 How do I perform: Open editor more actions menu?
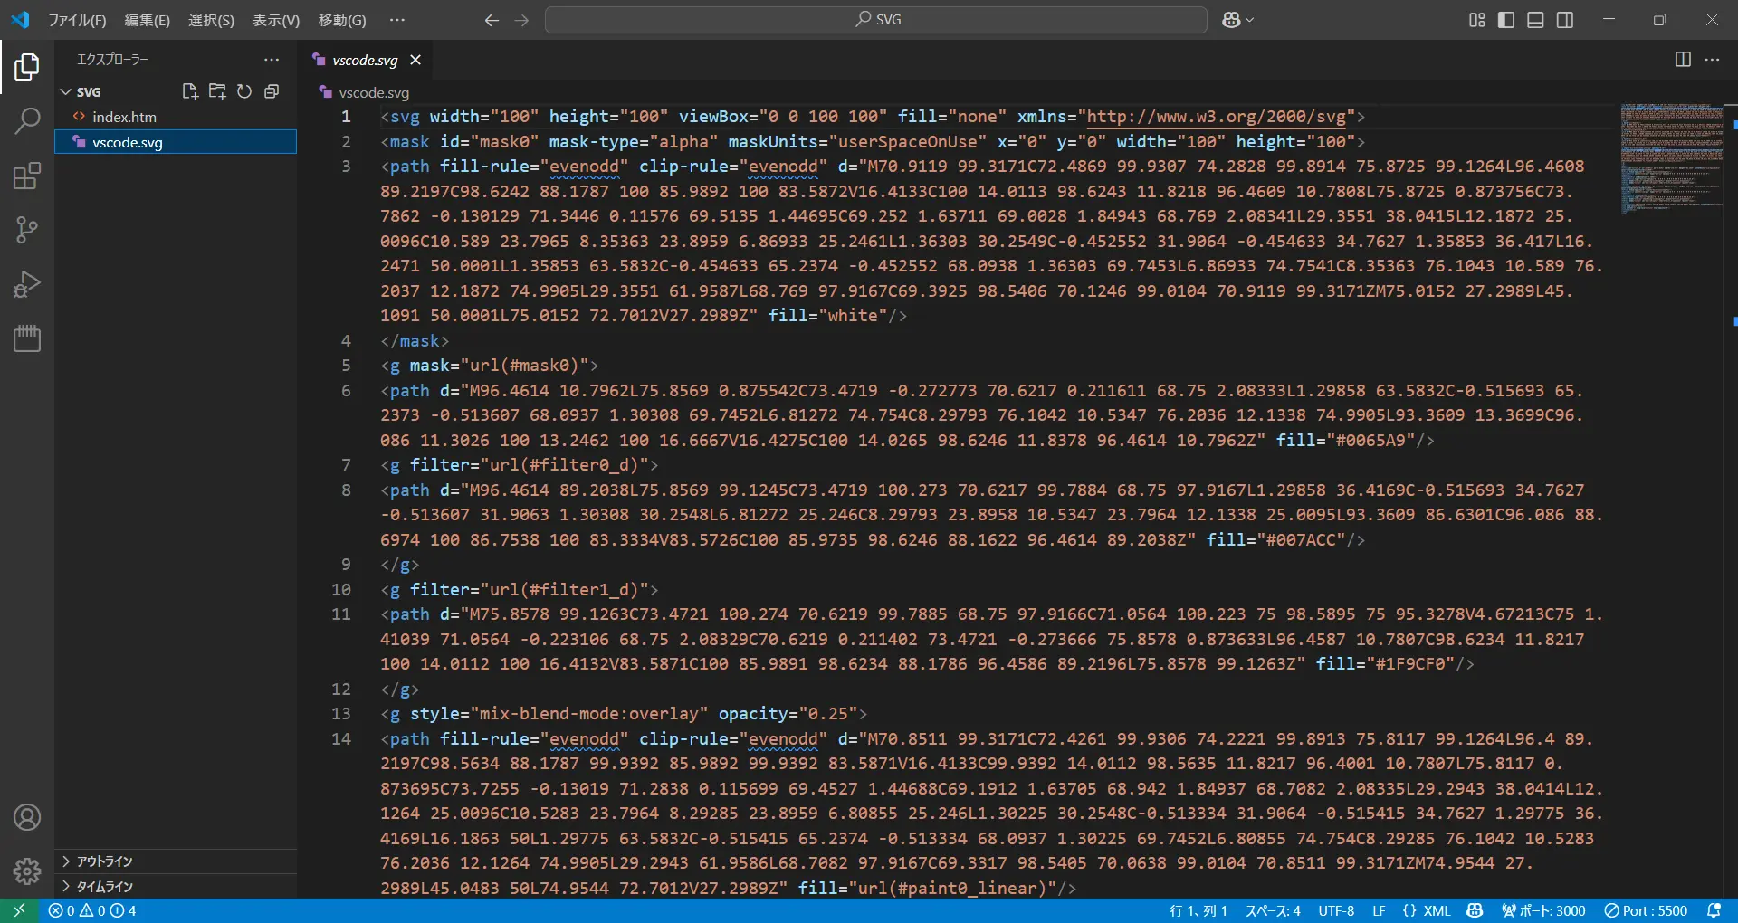point(1712,60)
